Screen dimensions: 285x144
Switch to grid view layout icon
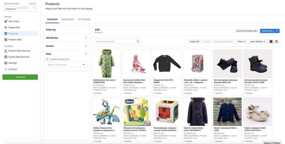271,41
